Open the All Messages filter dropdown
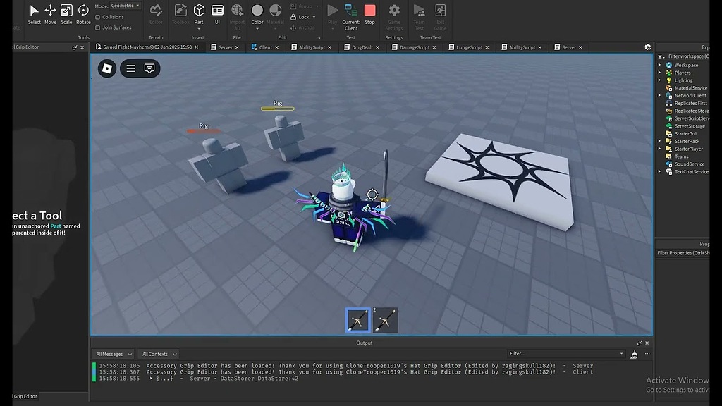 coord(113,354)
